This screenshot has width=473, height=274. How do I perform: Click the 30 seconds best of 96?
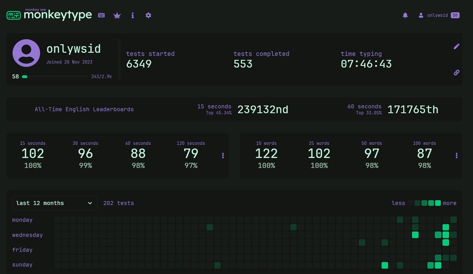click(x=86, y=154)
